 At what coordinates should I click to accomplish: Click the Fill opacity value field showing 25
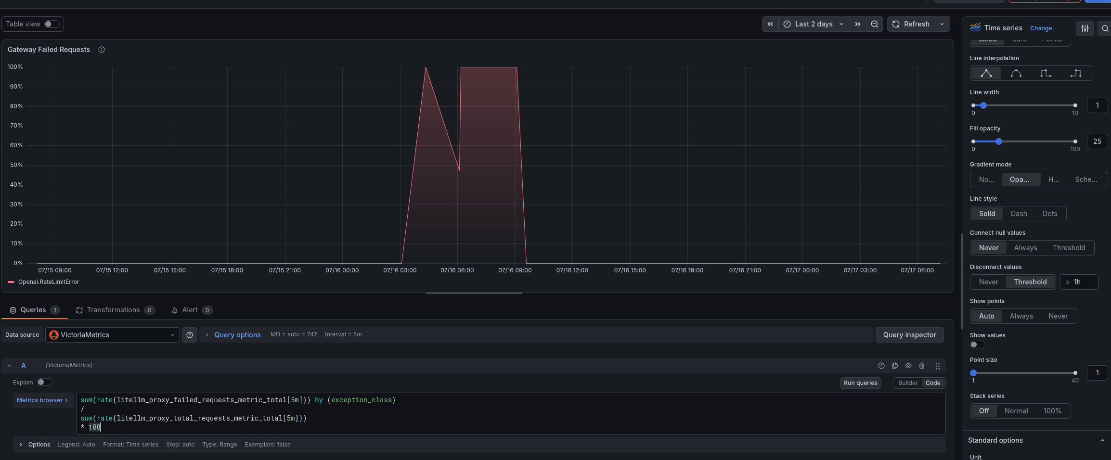[1098, 141]
